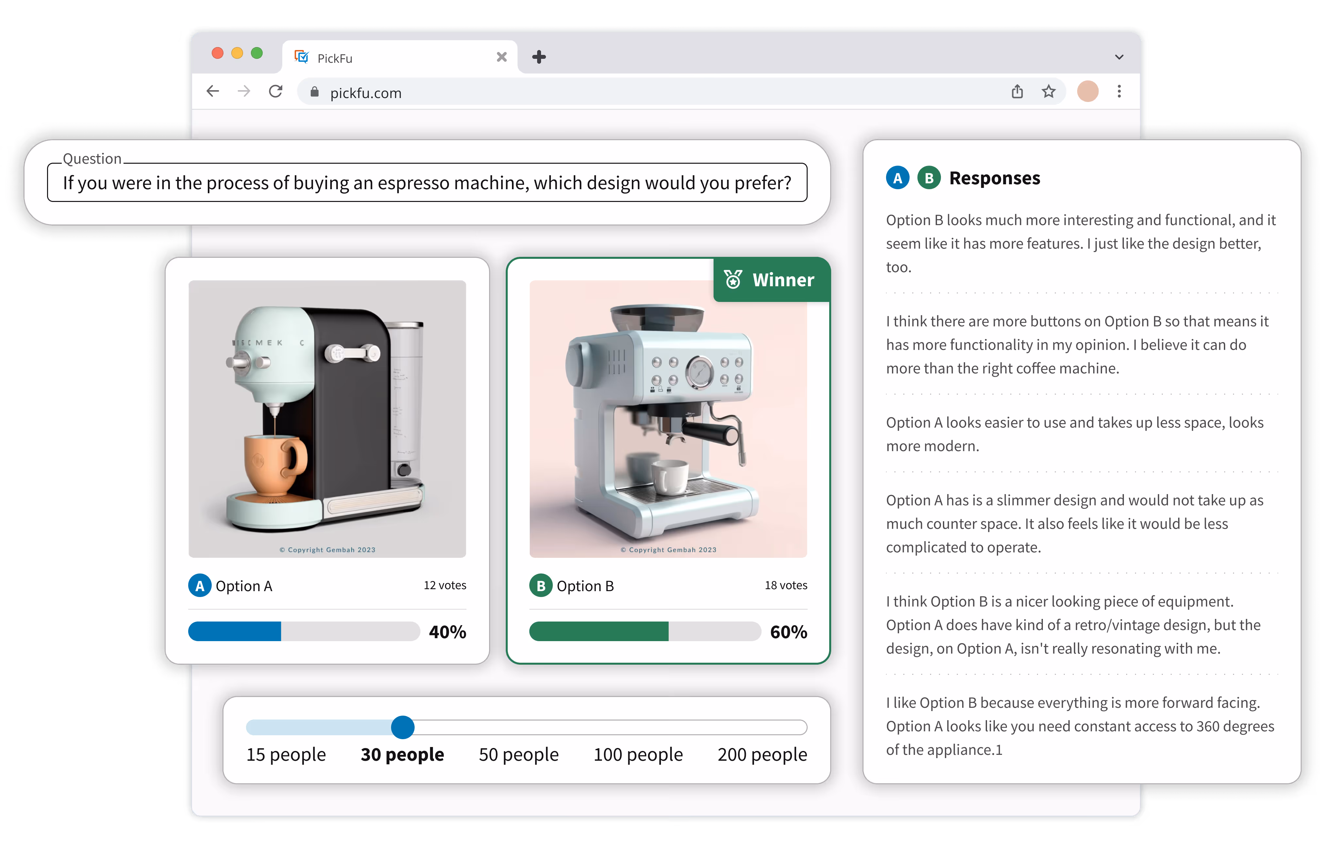The image size is (1333, 847).
Task: Select the 200 people audience size
Action: tap(762, 755)
